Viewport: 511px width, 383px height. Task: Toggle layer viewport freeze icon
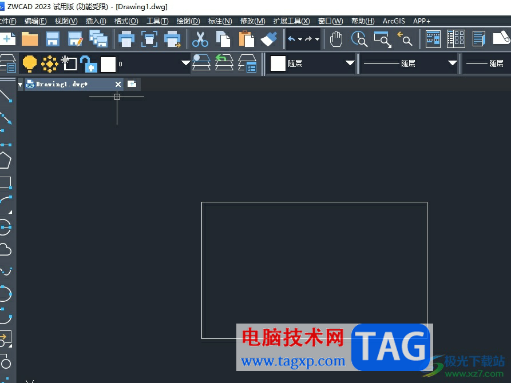coord(69,63)
